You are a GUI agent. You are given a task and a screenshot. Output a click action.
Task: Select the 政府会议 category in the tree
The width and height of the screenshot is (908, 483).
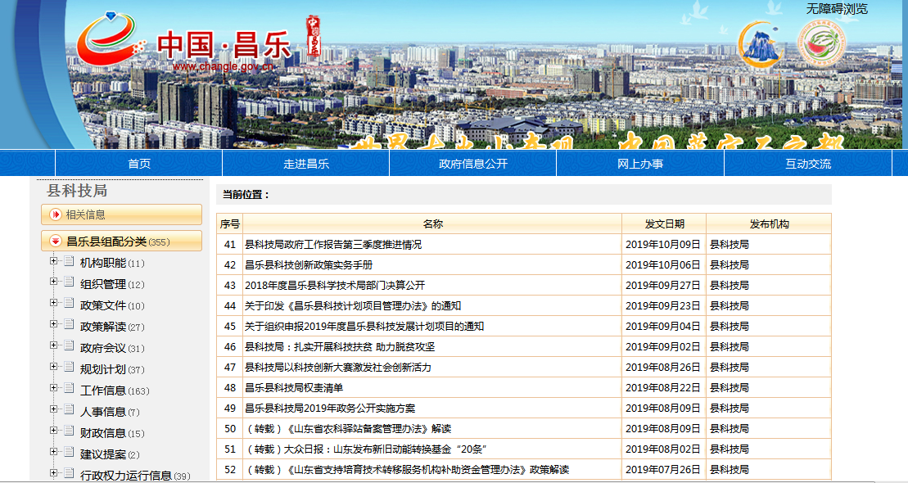(103, 348)
